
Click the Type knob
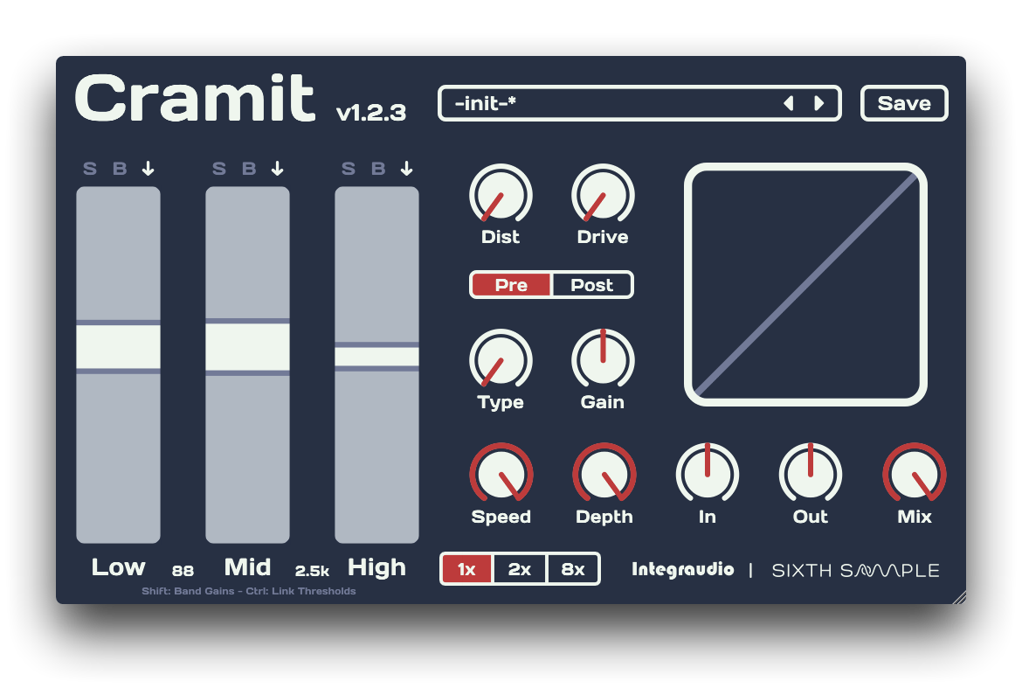501,359
